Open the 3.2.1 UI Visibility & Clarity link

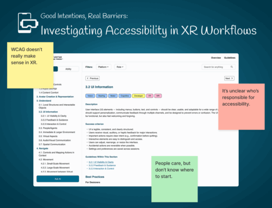(101, 162)
